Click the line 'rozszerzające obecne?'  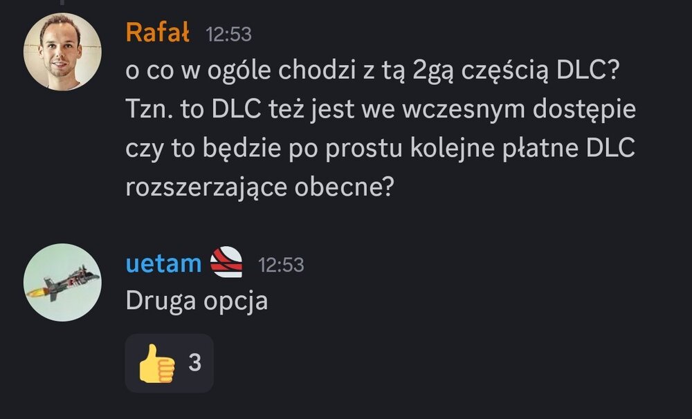tap(259, 188)
